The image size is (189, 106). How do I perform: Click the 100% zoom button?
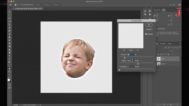point(38,5)
